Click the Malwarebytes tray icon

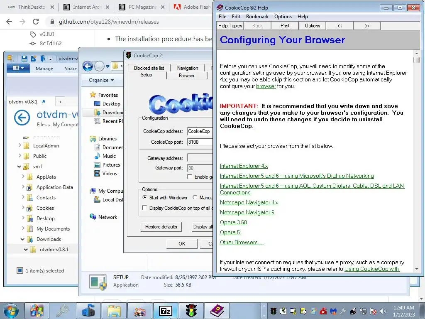[x=333, y=311]
